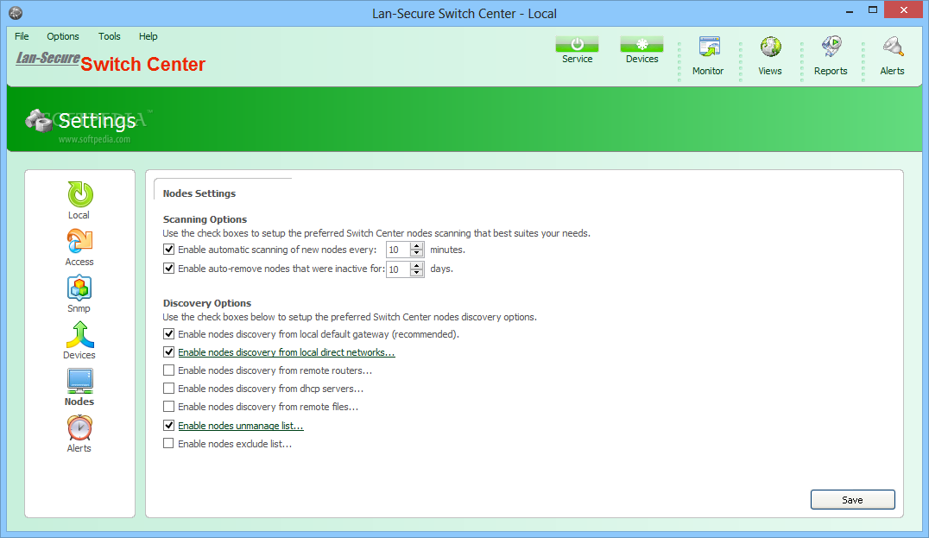
Task: Decrease the inactive days value
Action: pyautogui.click(x=417, y=273)
